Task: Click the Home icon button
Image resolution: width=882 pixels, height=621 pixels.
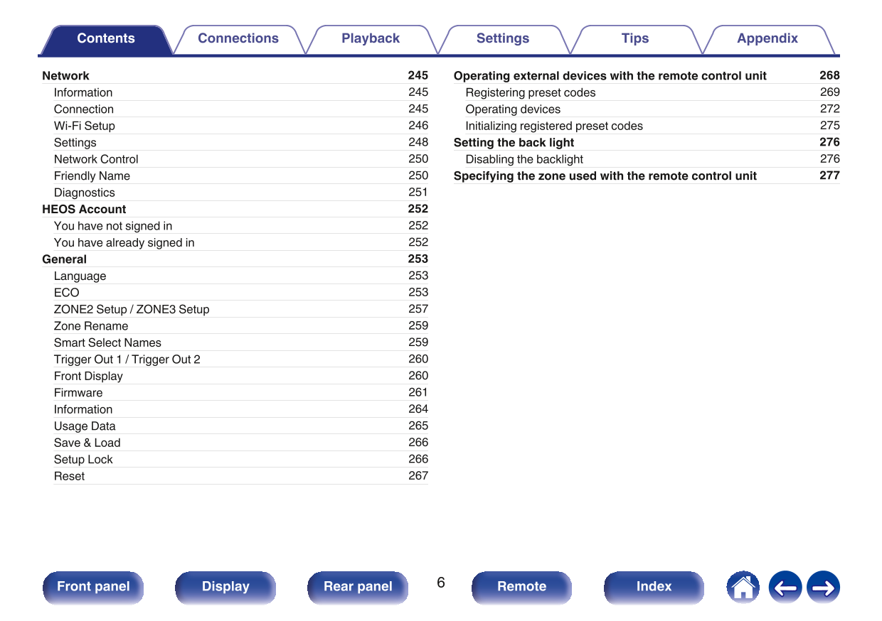Action: [x=743, y=588]
